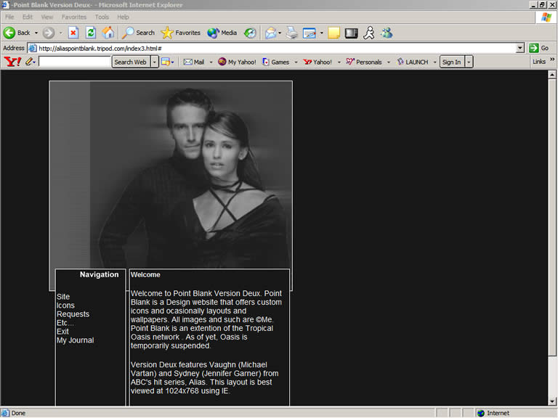
Task: Click the Stop loading icon
Action: pos(73,33)
